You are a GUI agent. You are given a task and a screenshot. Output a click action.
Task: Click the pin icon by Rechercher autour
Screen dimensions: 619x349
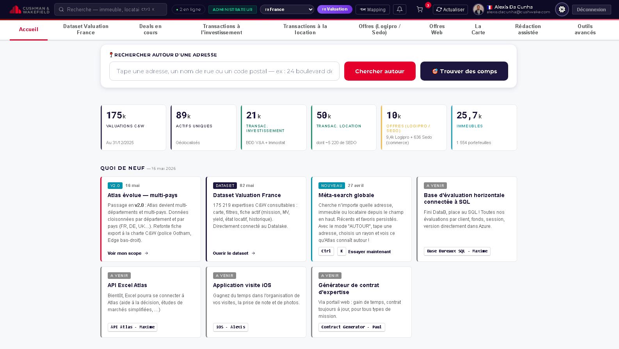[x=111, y=55]
